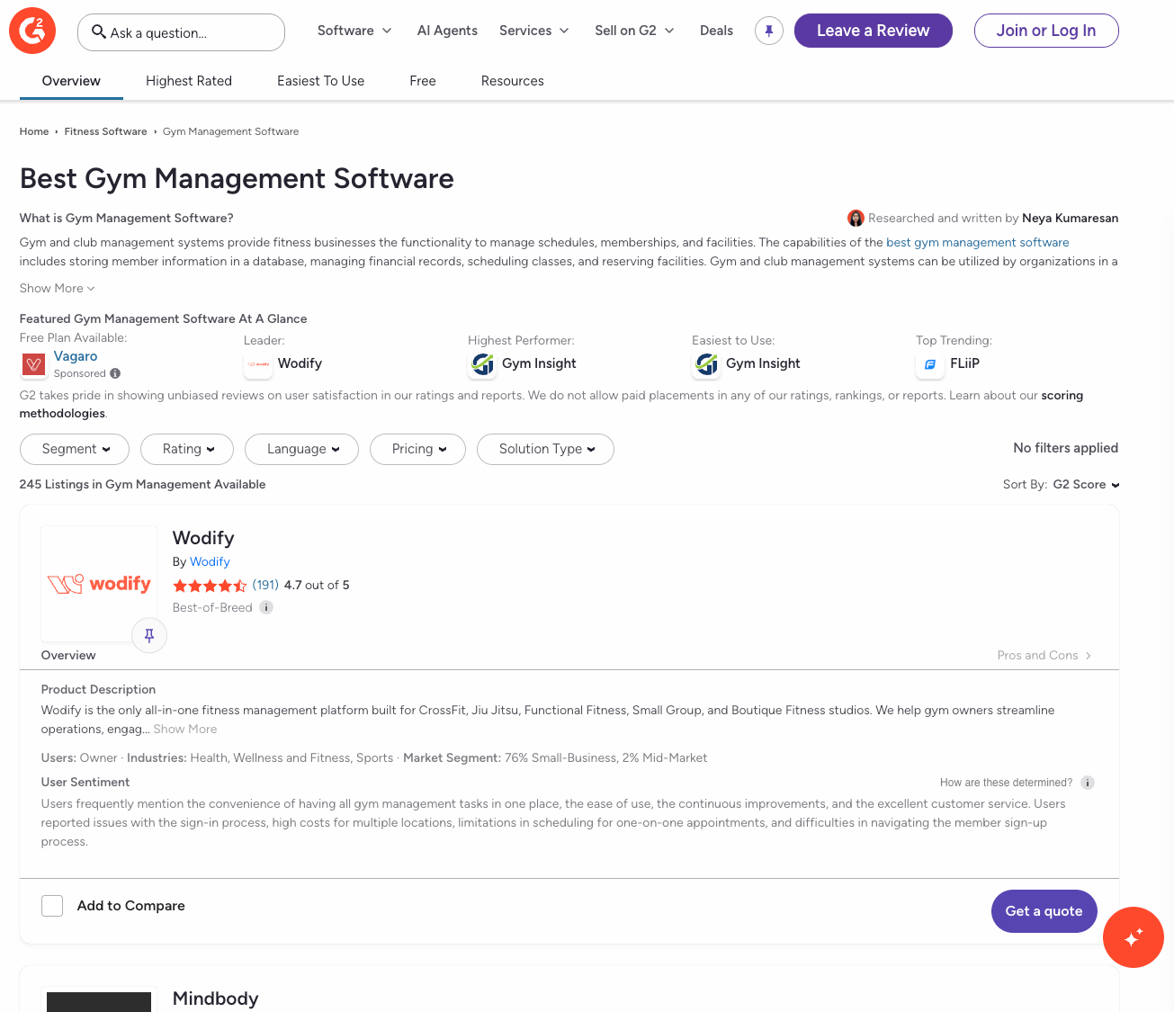Open the Language filter dropdown

point(301,449)
